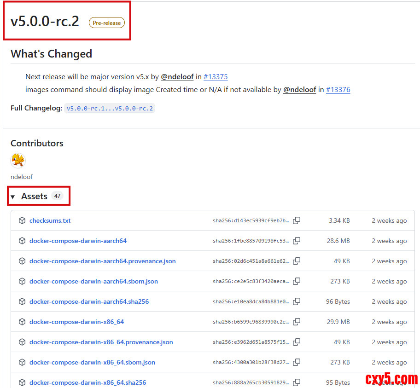Download docker-compose-darwin-x86_64 binary

click(76, 322)
